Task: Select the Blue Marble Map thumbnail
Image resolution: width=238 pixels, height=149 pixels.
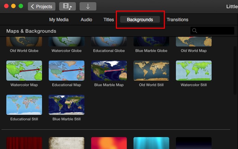Action: [109, 71]
